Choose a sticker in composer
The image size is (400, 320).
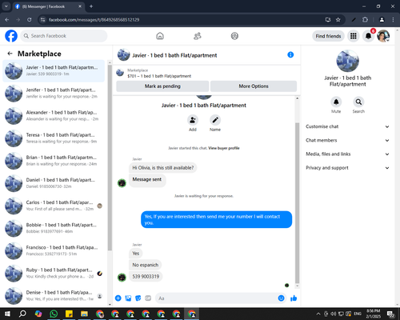pyautogui.click(x=138, y=298)
